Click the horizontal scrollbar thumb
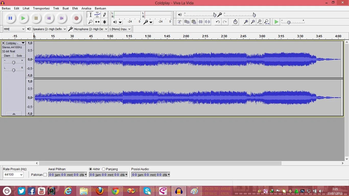Viewport: 349px width, 196px height. pyautogui.click(x=160, y=163)
